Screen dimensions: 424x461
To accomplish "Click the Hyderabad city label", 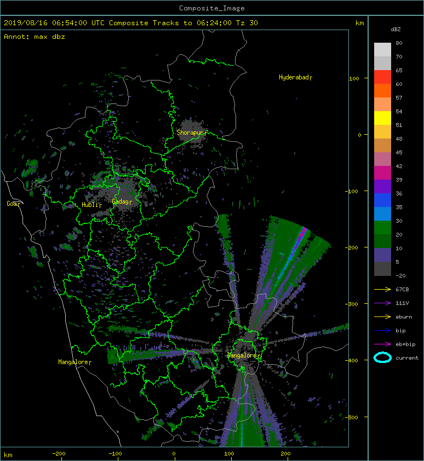I will [x=295, y=77].
